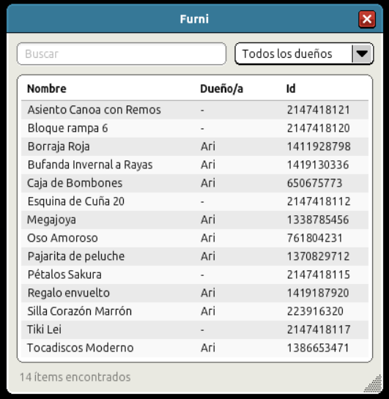Click owner dash in Tiki Lei row
Screen dimensions: 389x399
202,330
